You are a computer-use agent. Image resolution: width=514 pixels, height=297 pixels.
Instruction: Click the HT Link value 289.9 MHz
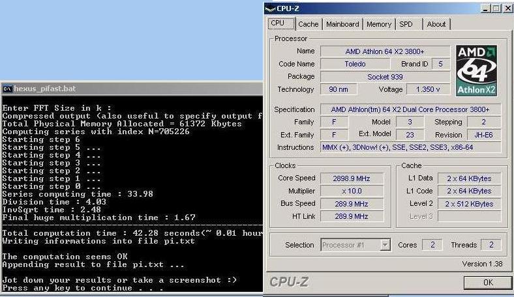coord(352,216)
